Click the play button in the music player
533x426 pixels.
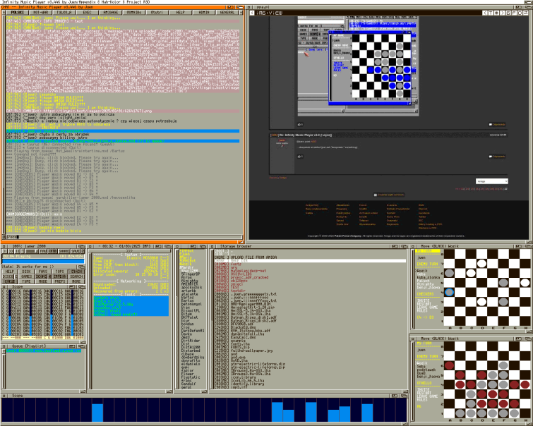point(4,251)
